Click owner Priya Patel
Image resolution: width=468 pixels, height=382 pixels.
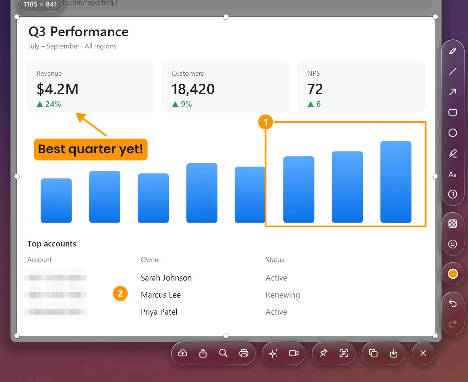pos(159,312)
